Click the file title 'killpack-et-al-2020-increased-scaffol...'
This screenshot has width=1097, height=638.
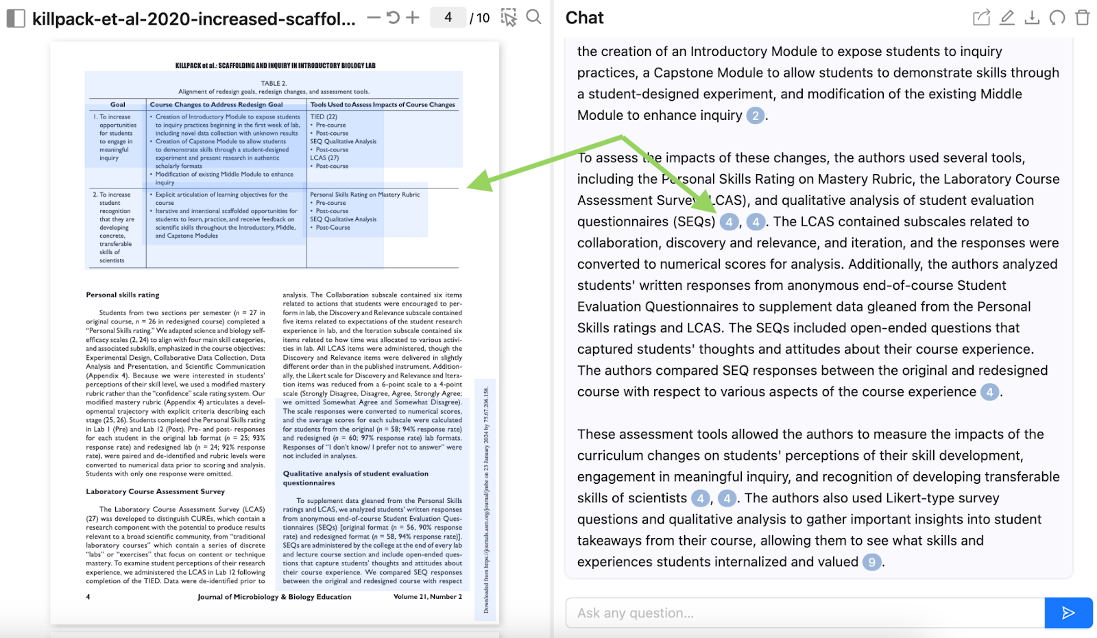tap(194, 19)
